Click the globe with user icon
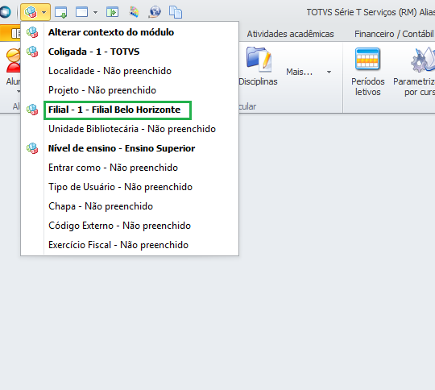This screenshot has width=435, height=390. 155,12
